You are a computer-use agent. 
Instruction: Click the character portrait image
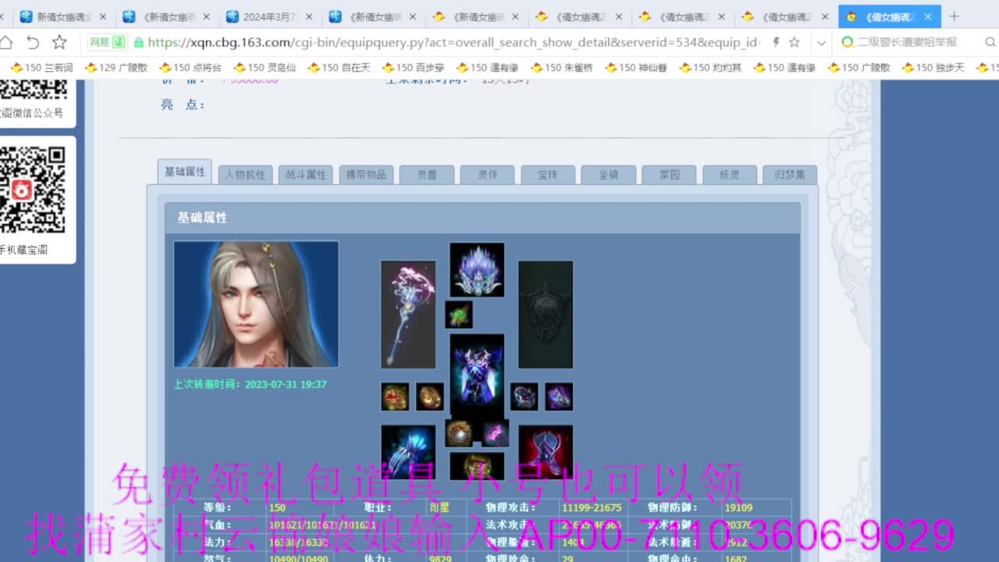tap(256, 304)
